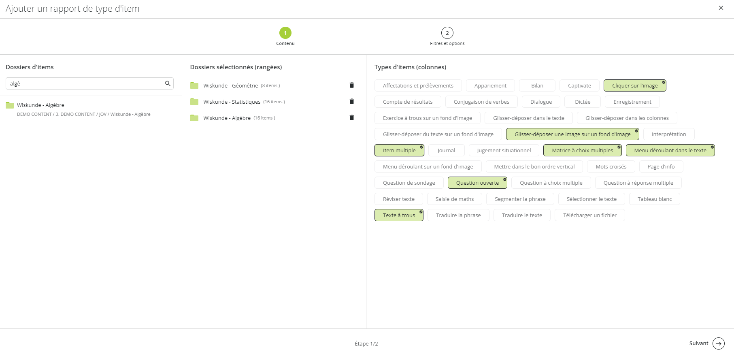Viewport: 734px width, 354px height.
Task: Toggle off Question ouverte item type
Action: [x=477, y=183]
